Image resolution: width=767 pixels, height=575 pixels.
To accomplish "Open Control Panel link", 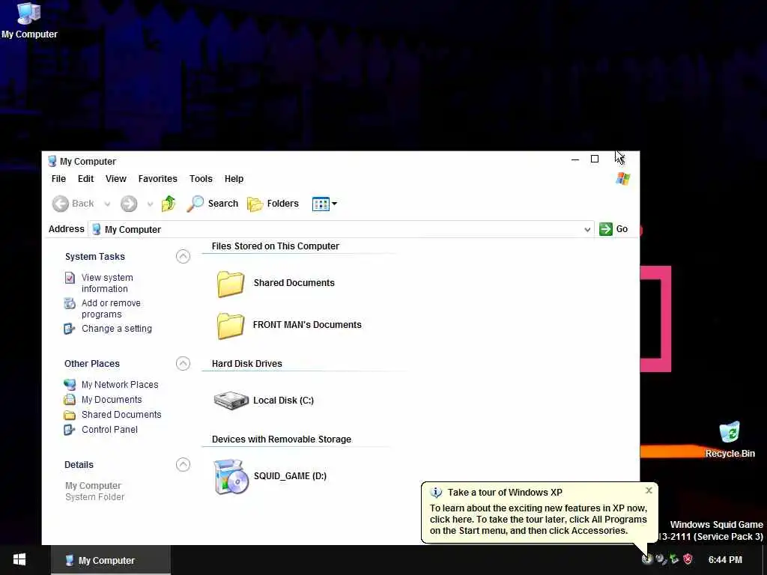I will pos(109,430).
